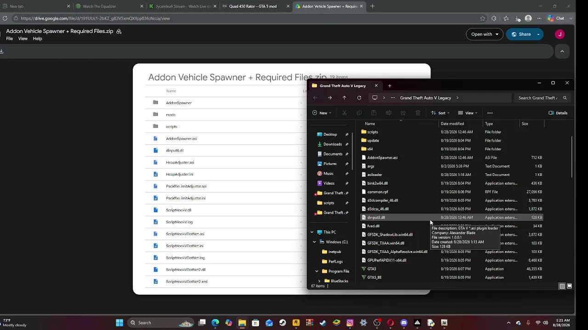Screen dimensions: 588x330
Task: Switch Explorer to large thumbnails view
Action: 570,286
